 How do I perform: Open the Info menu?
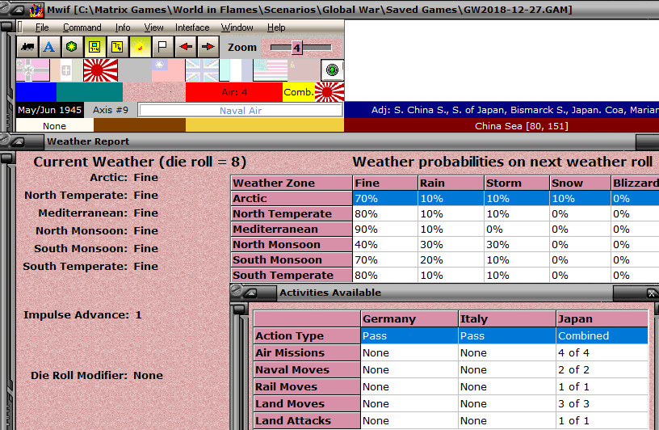coord(123,27)
